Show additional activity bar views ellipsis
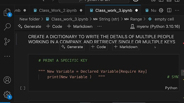This screenshot has height=103, width=184. click(x=7, y=56)
